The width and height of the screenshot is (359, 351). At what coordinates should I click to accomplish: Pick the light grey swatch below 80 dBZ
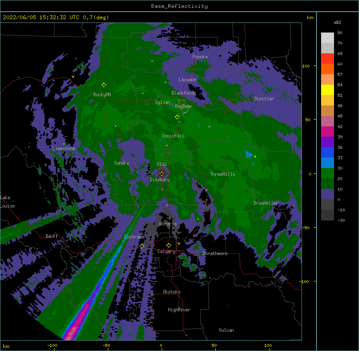point(327,38)
